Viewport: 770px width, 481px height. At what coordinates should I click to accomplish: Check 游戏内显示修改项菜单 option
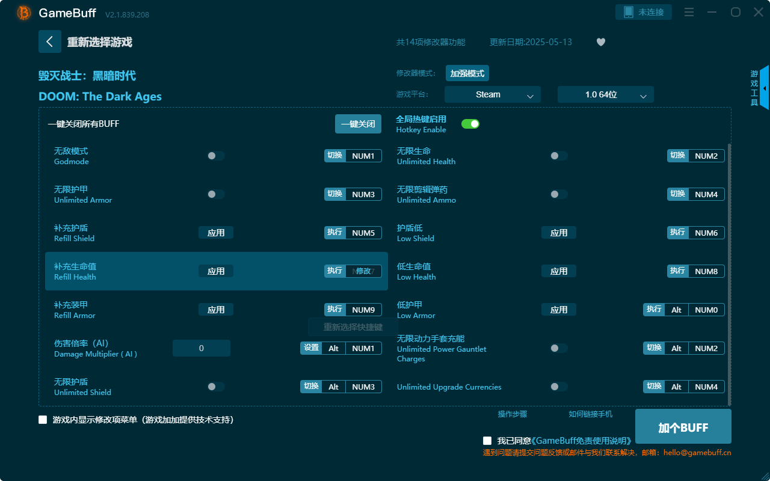[43, 420]
